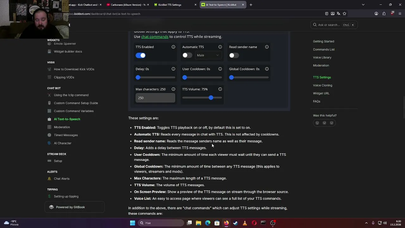The height and width of the screenshot is (228, 405).
Task: Show Max characters info icon
Action: (x=173, y=89)
